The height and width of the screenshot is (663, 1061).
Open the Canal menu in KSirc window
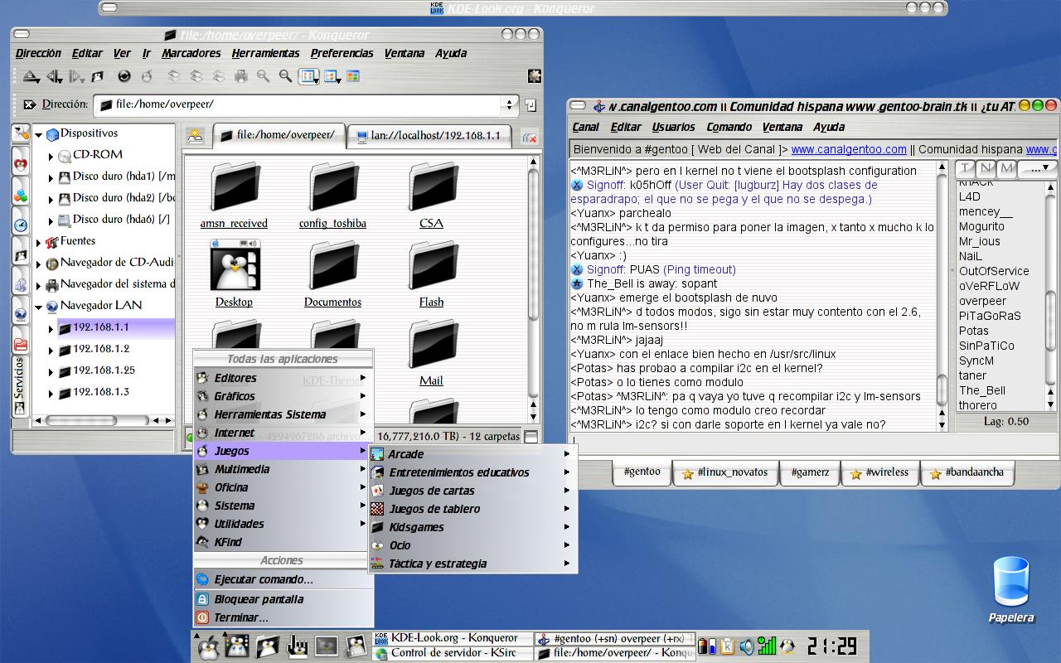pyautogui.click(x=585, y=127)
